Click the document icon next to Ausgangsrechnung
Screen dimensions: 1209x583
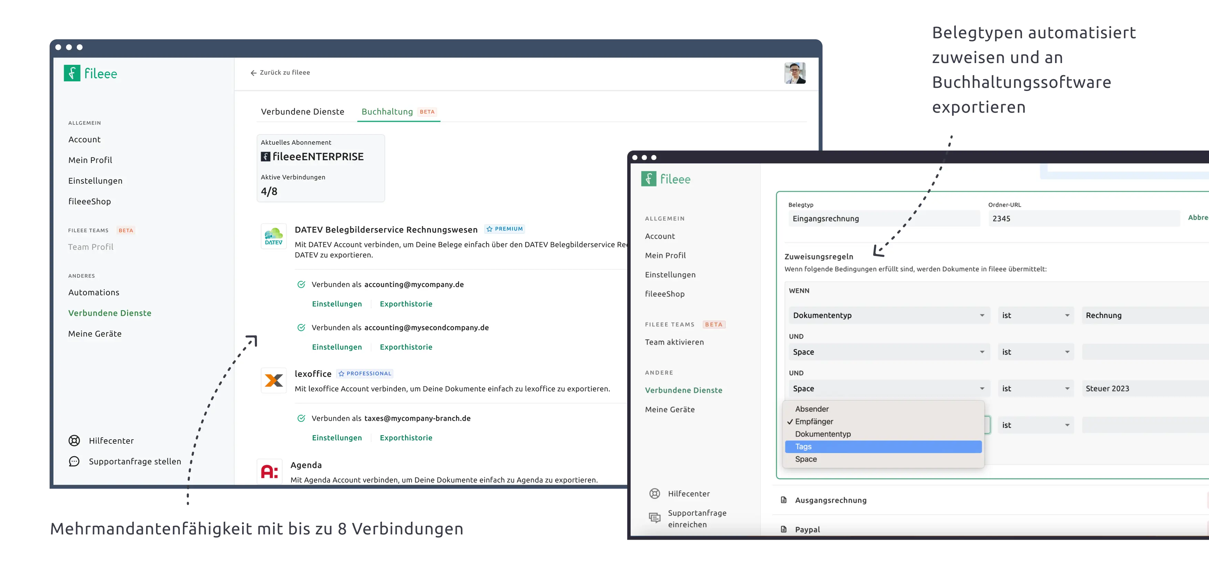click(x=783, y=500)
